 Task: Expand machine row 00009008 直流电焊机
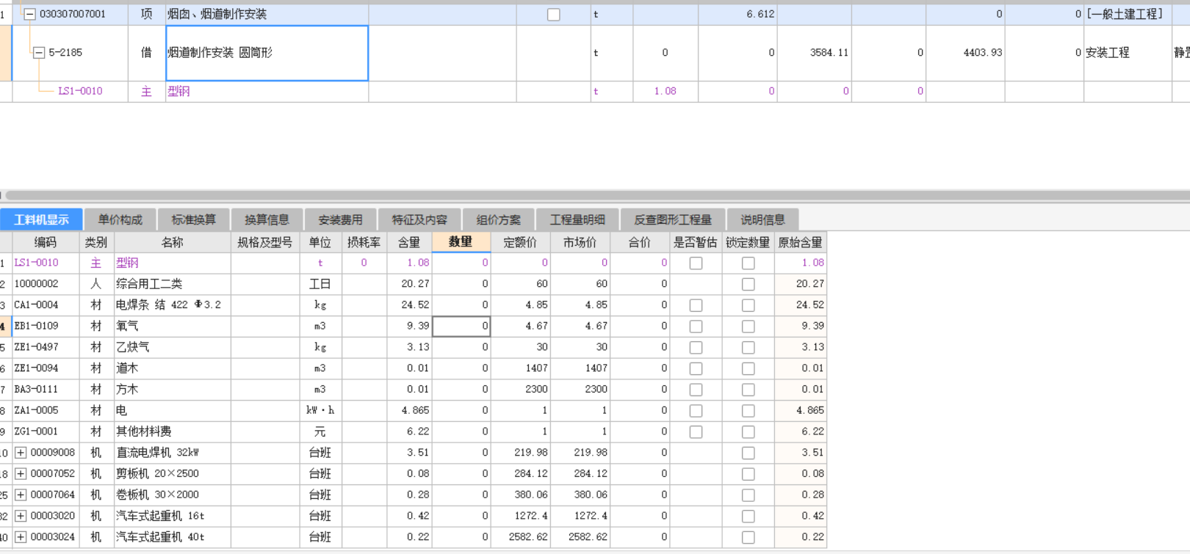pos(21,453)
